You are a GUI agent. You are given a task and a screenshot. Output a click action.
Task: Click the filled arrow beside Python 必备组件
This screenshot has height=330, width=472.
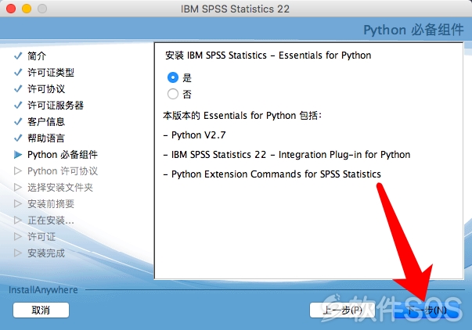point(18,155)
